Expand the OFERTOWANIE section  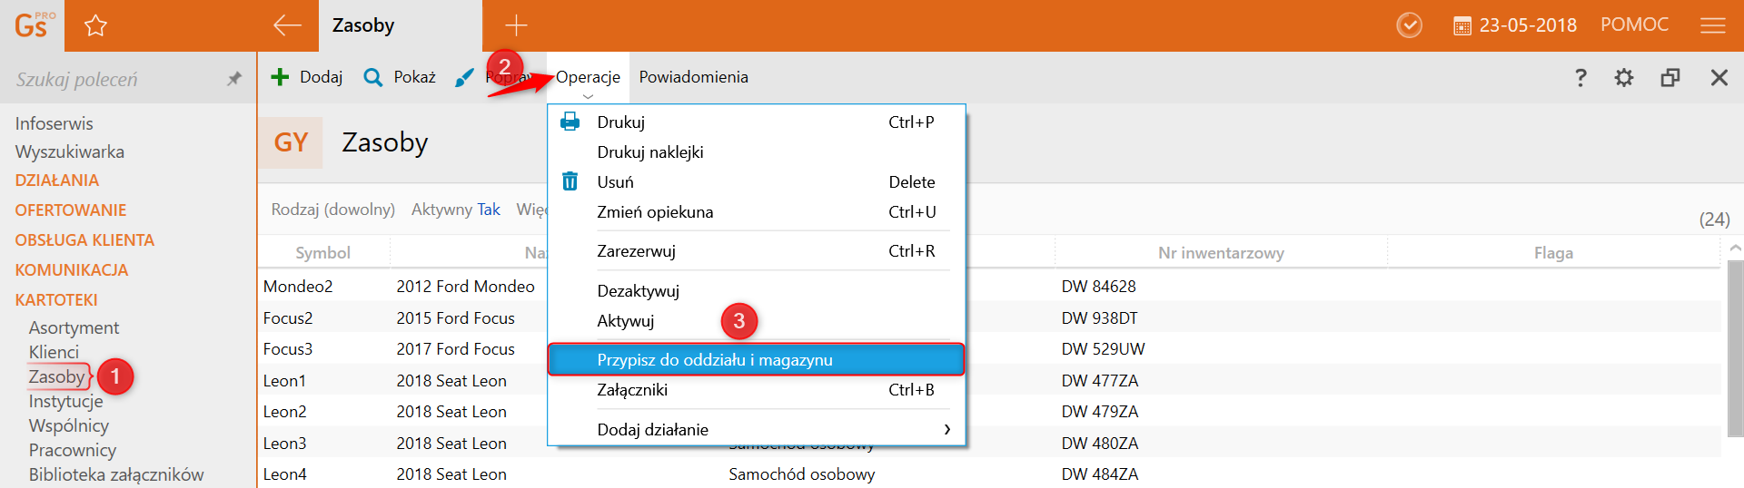(70, 210)
